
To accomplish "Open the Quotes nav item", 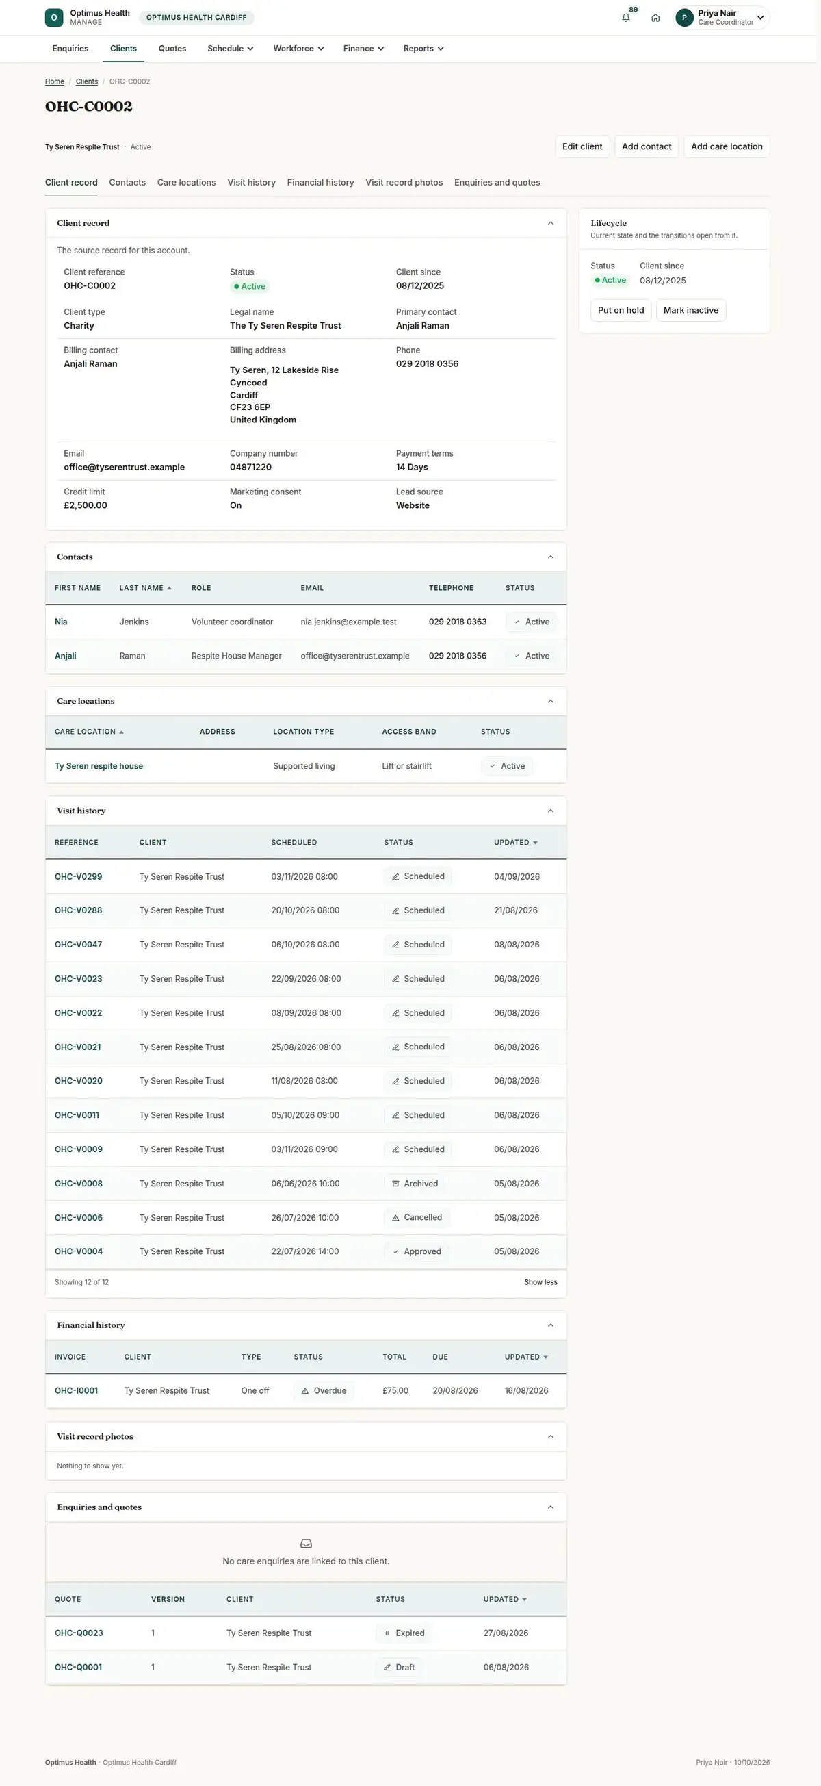I will 172,49.
